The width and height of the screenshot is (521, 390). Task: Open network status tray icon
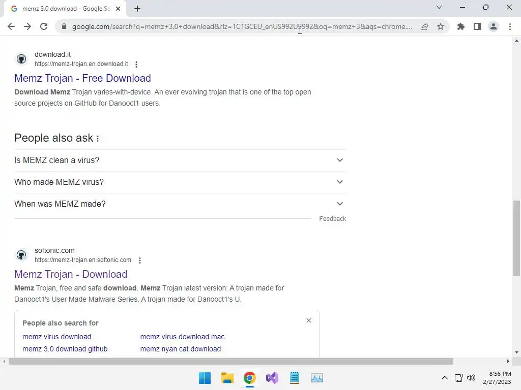tap(459, 378)
